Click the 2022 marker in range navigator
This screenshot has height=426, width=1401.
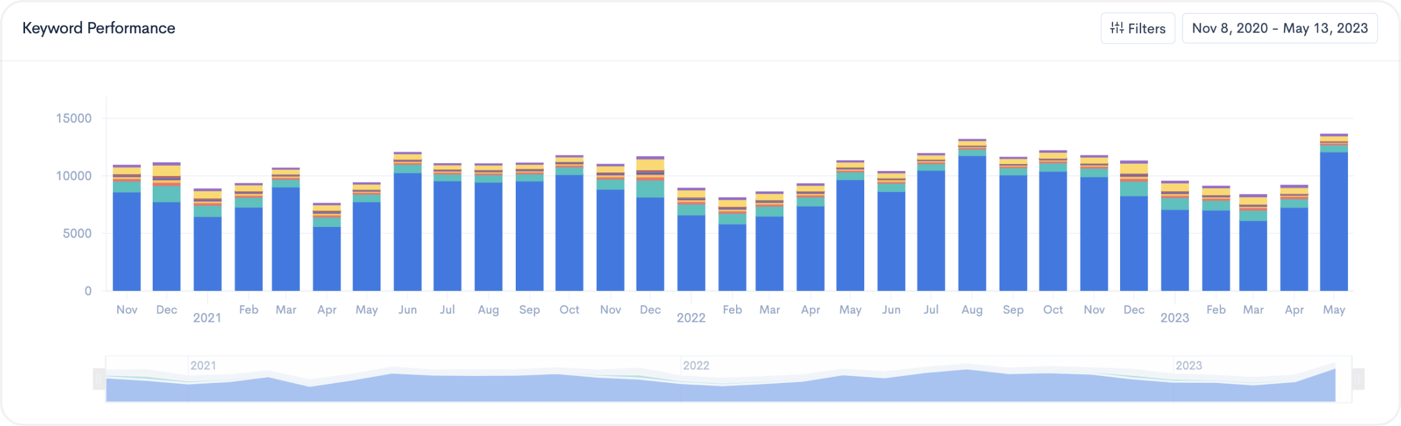[696, 365]
